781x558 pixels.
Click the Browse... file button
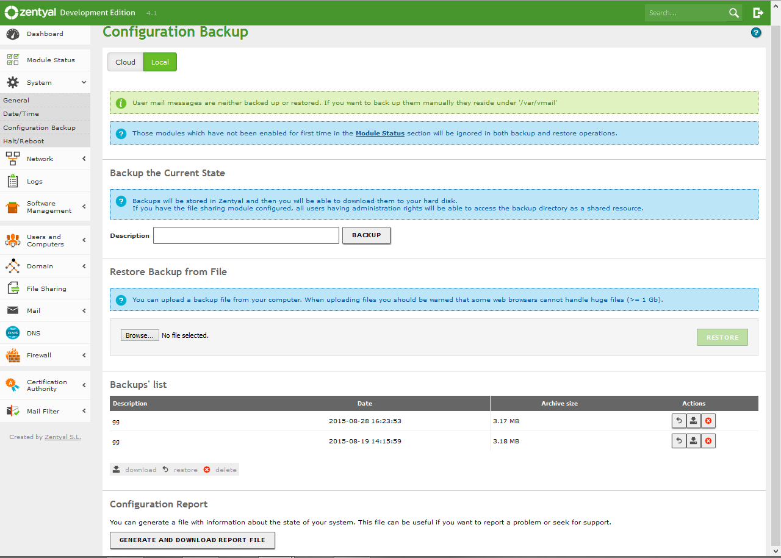coord(140,335)
